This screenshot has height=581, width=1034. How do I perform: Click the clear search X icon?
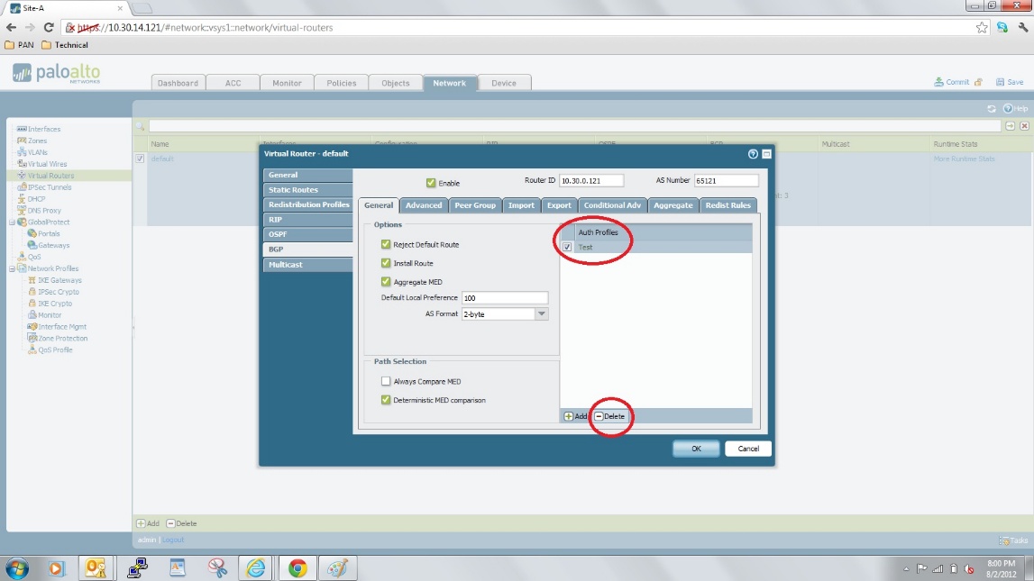tap(1024, 126)
